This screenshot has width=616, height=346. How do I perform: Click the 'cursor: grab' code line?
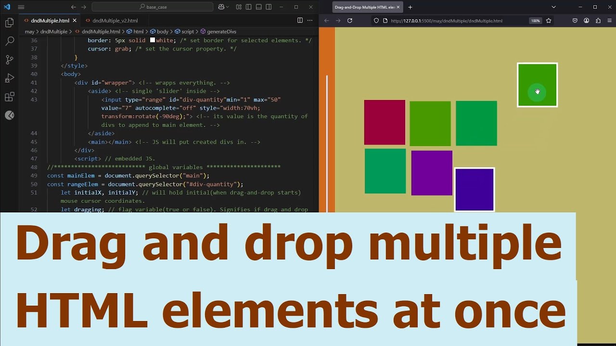pos(162,49)
